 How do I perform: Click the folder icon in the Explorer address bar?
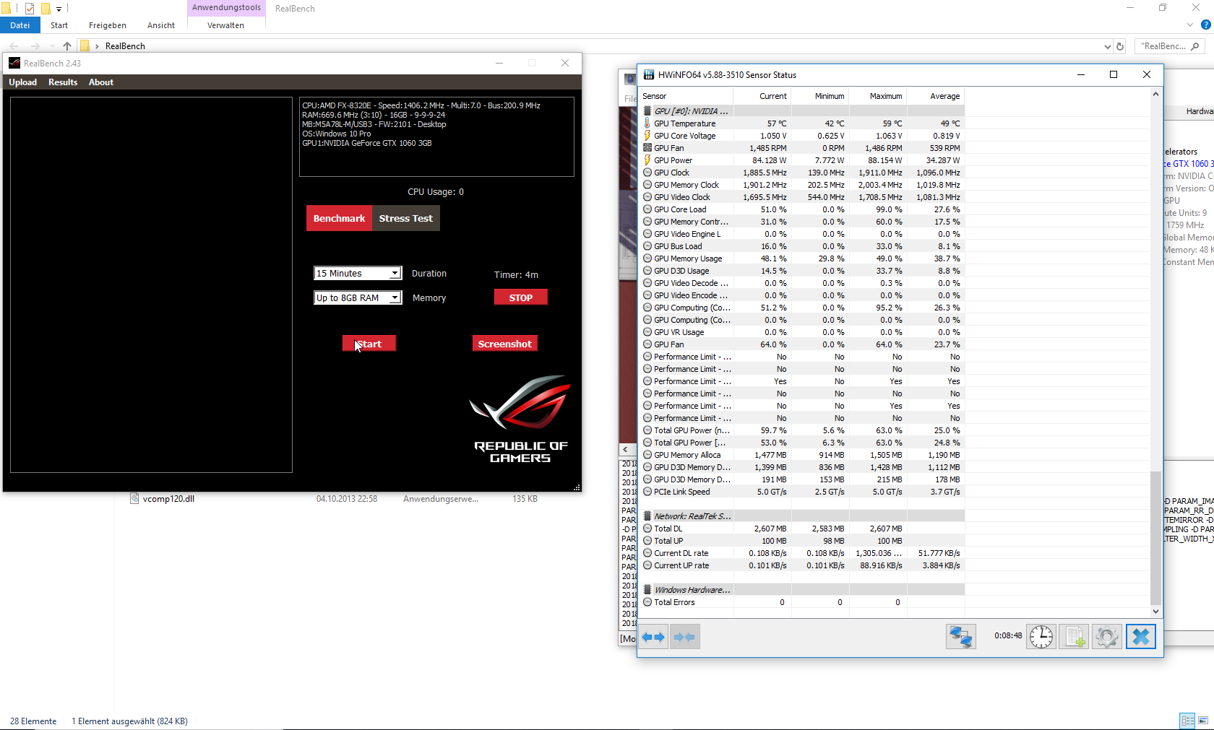coord(85,46)
